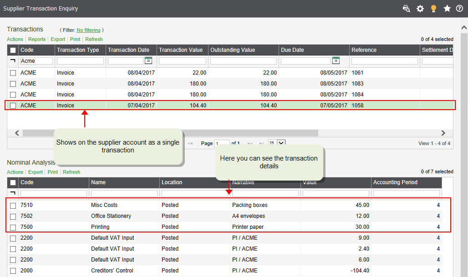This screenshot has height=277, width=468.
Task: Click Refresh in the Transactions panel
Action: [x=93, y=39]
